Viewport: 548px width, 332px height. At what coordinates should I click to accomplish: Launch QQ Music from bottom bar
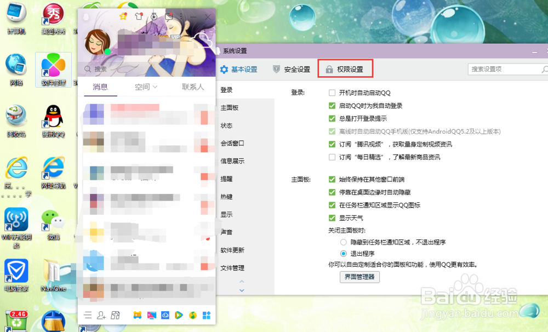tap(192, 315)
